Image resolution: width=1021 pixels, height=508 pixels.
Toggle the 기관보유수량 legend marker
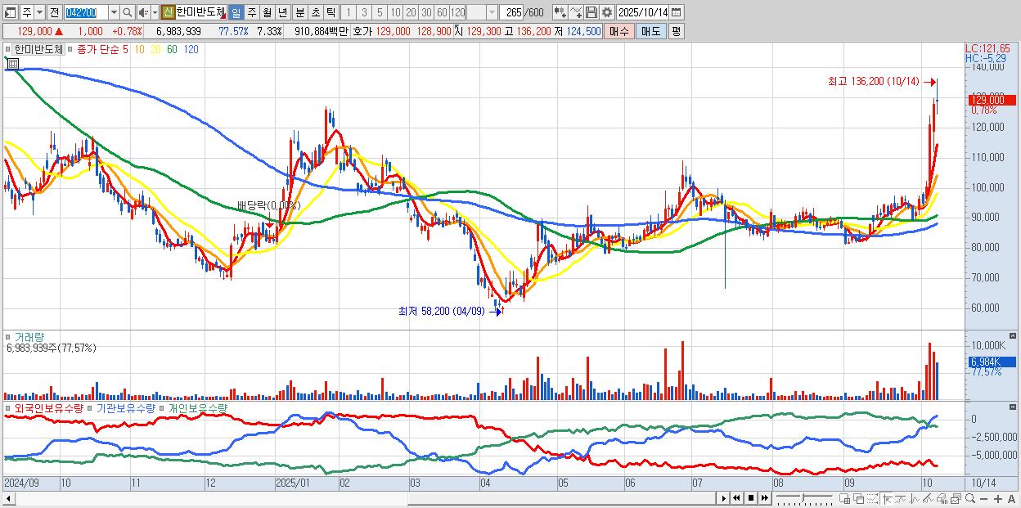tap(91, 407)
